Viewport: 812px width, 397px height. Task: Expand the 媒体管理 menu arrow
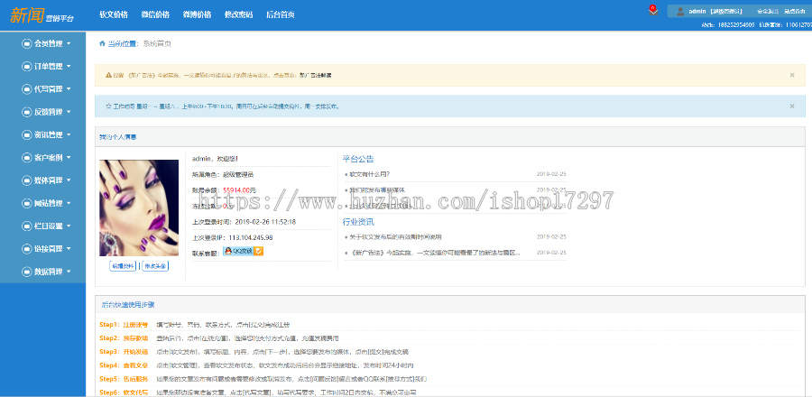(69, 180)
